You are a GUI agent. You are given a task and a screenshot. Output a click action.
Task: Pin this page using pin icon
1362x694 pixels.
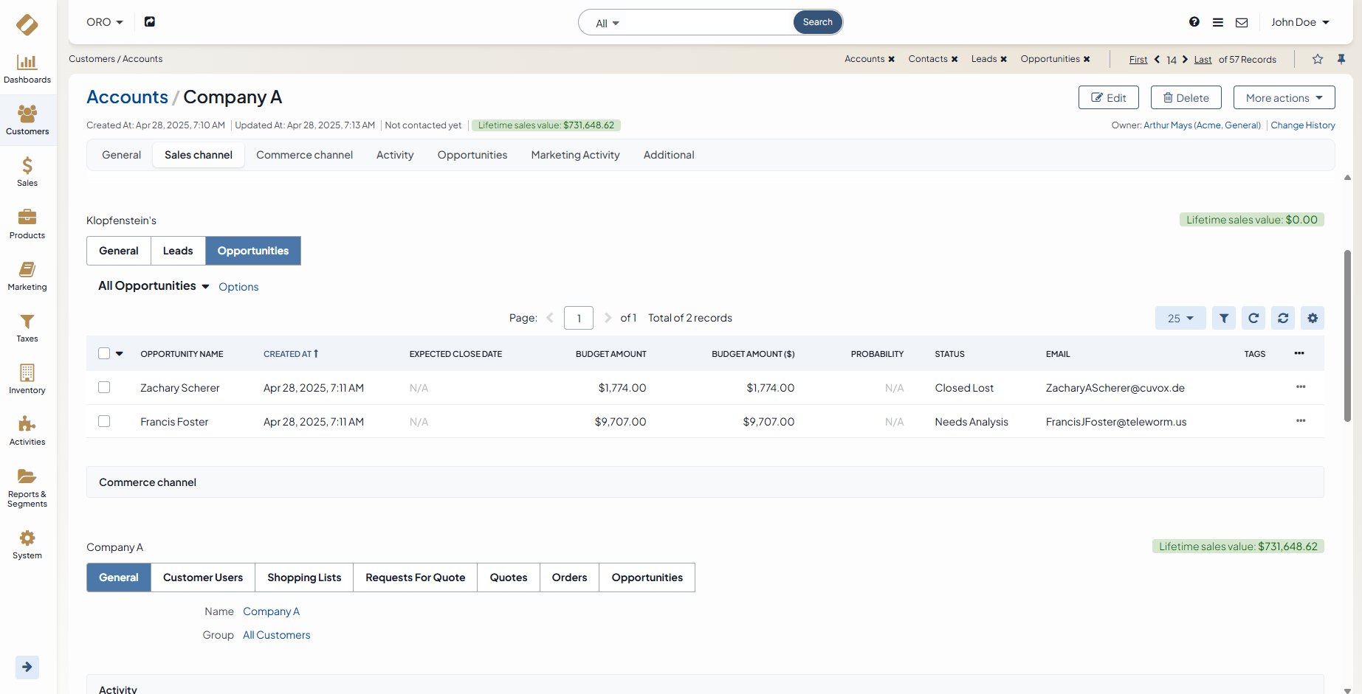pos(1341,59)
